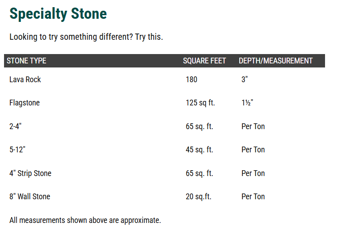Click the 125 sq ft. value

pos(200,103)
